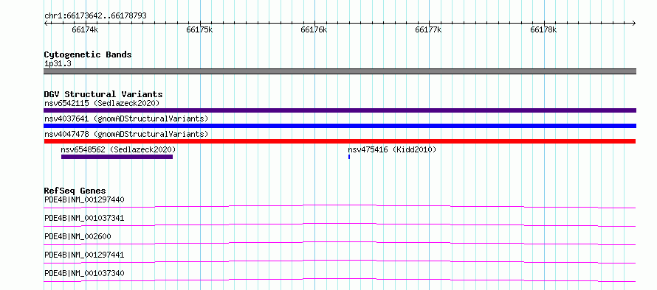Click the left arrowhead of the ruler
The height and width of the screenshot is (290, 657).
tap(46, 23)
